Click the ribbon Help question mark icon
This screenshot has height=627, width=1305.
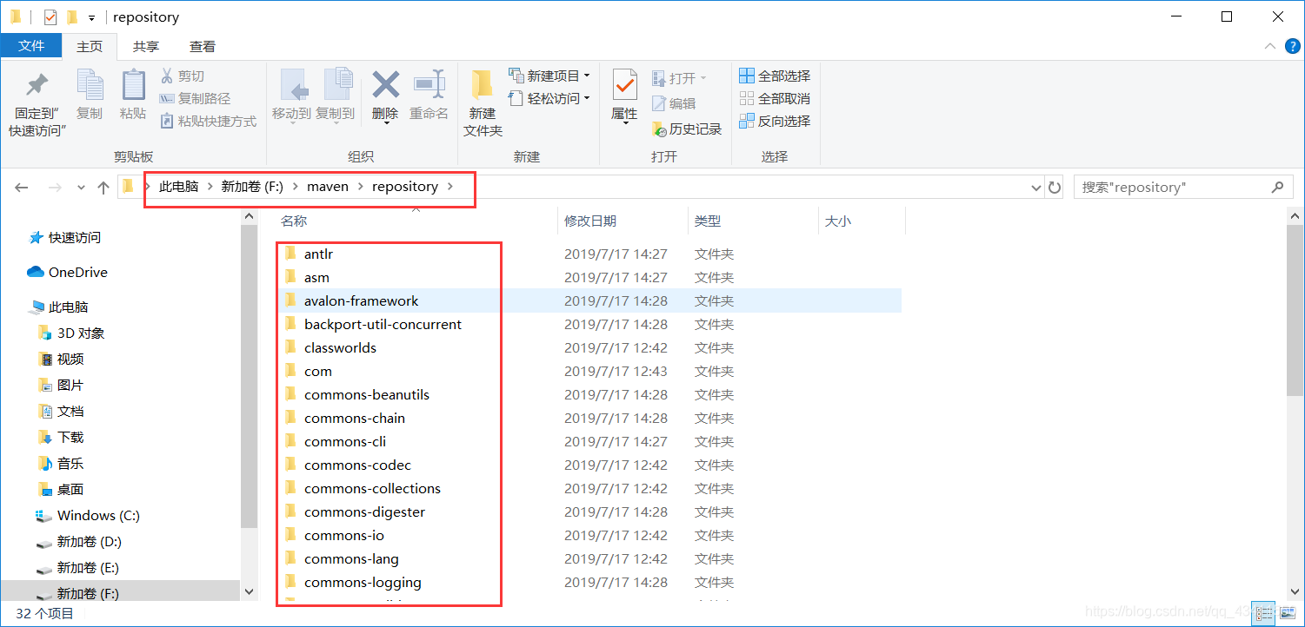click(x=1290, y=46)
